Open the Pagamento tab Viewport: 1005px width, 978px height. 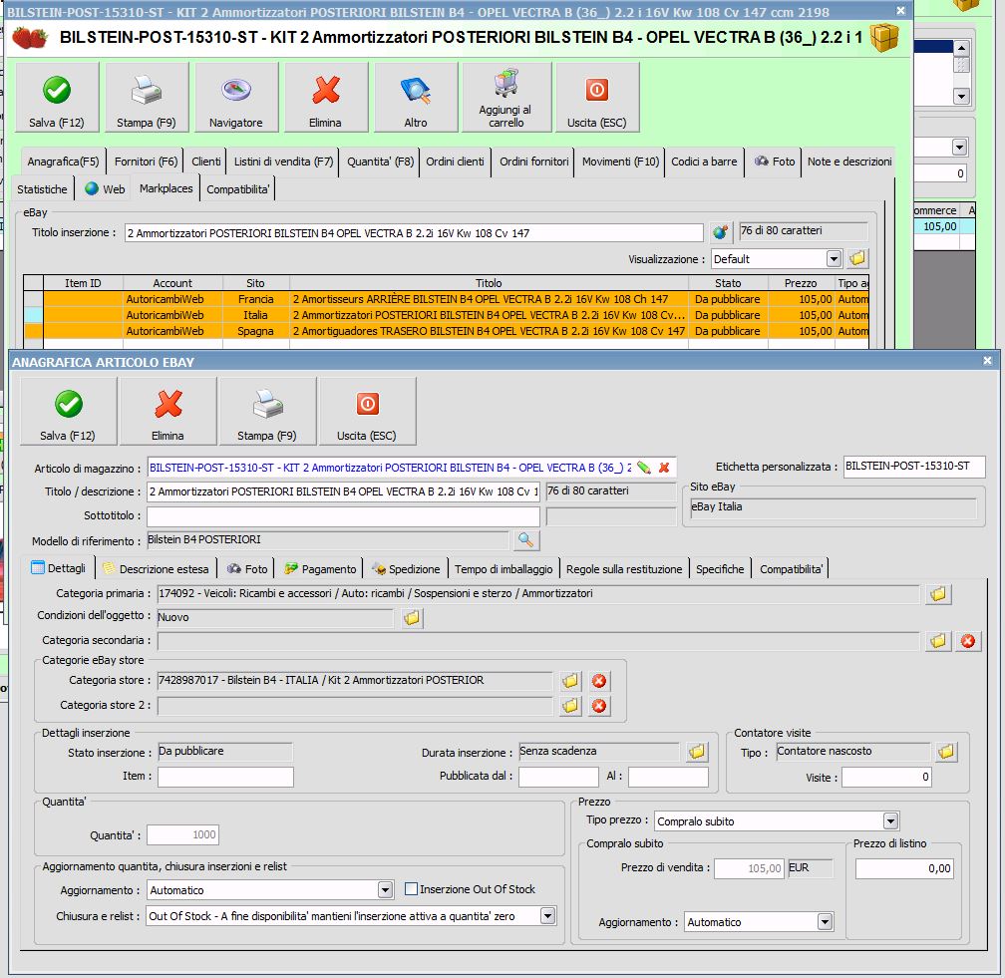click(320, 569)
